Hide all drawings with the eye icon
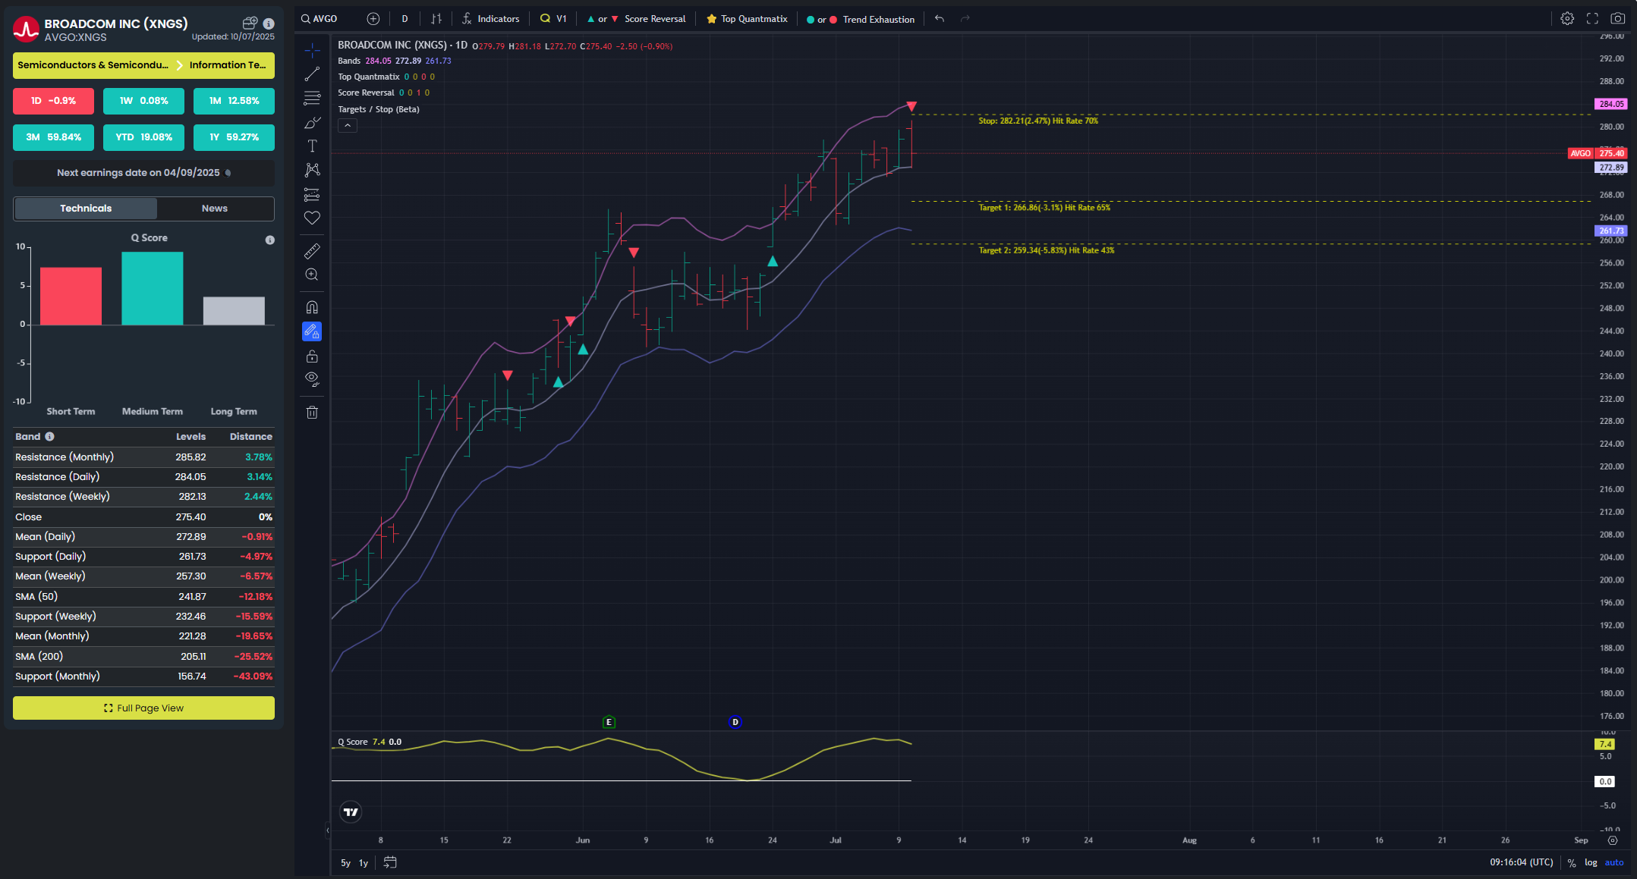 click(312, 378)
